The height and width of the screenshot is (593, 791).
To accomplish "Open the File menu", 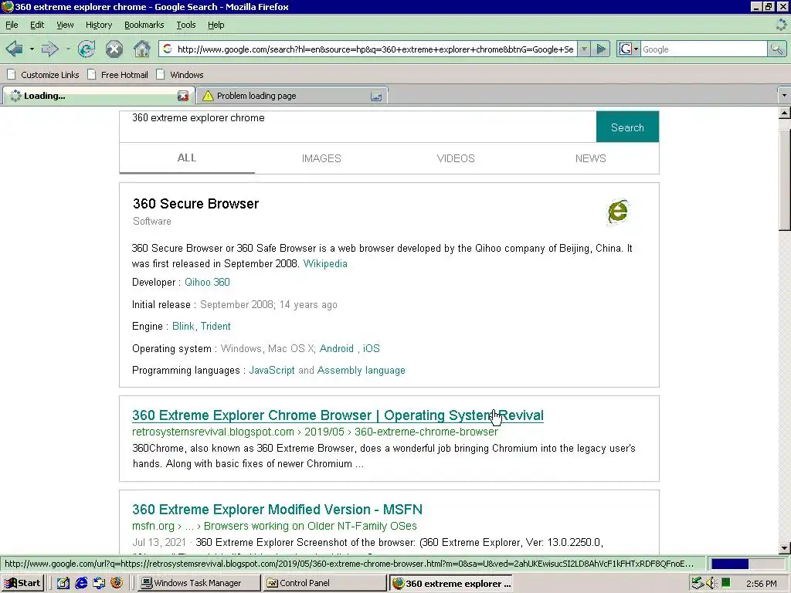I will click(12, 25).
